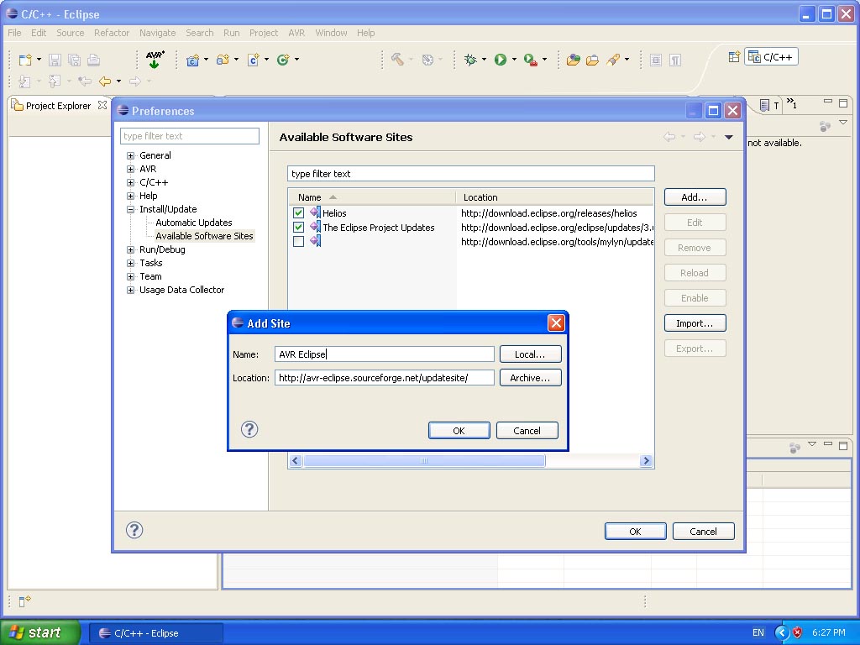Viewport: 860px width, 645px height.
Task: Open the Refactor menu
Action: 112,33
